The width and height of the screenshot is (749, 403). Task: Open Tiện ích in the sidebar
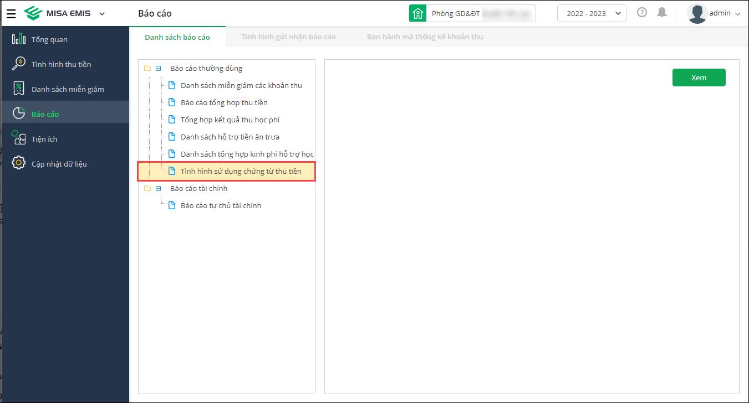pyautogui.click(x=65, y=139)
